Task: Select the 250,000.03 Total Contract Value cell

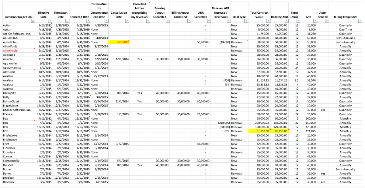Action: click(259, 123)
